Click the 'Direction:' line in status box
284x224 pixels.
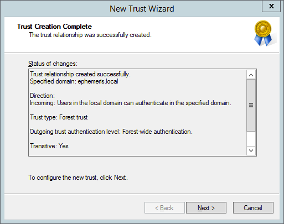pyautogui.click(x=42, y=96)
